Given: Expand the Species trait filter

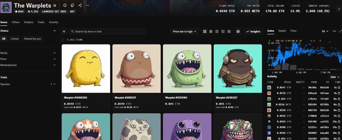Looking at the screenshot, I should pyautogui.click(x=28, y=84).
